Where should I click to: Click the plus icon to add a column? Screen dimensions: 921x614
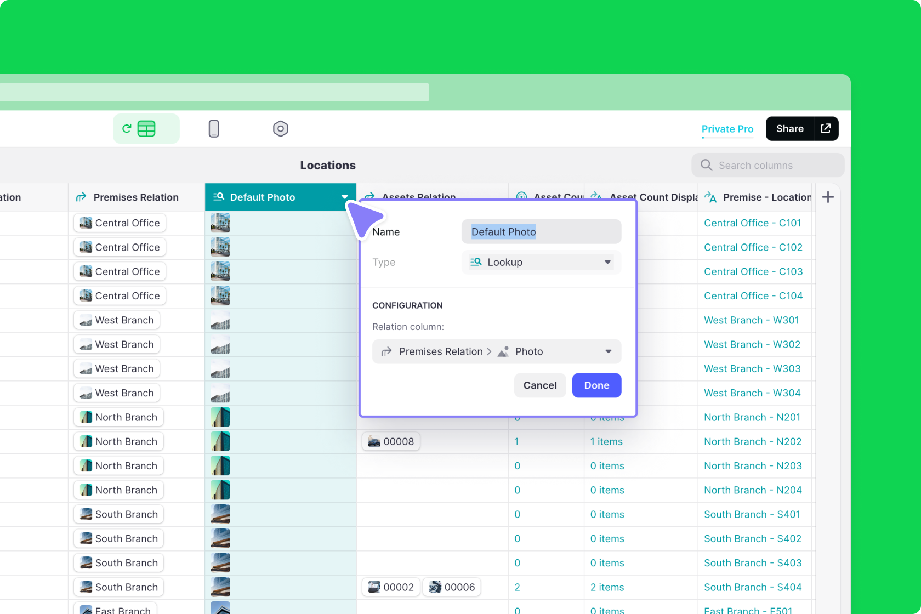(x=828, y=197)
